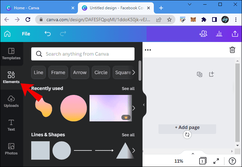
Task: Duplicate the page using copy icon
Action: pyautogui.click(x=200, y=74)
